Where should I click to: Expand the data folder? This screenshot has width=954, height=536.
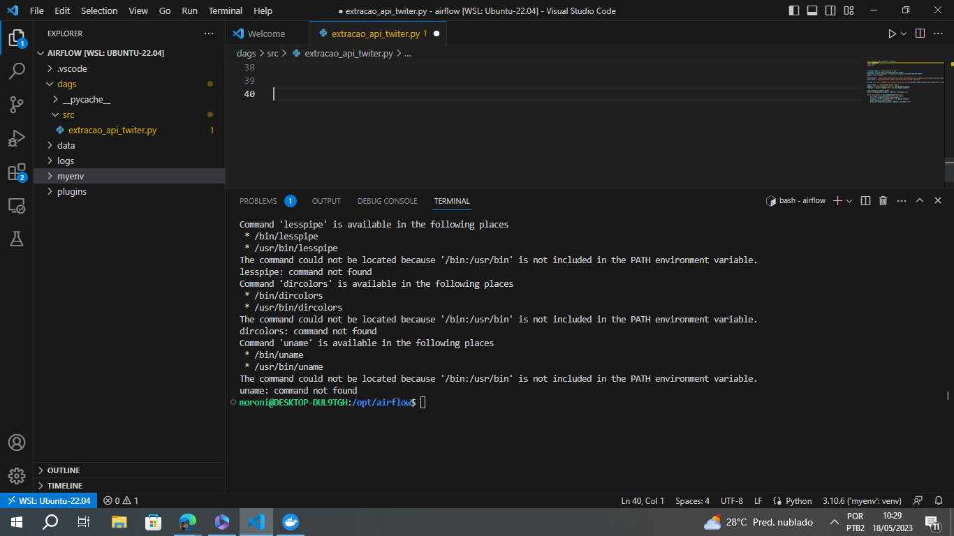point(129,145)
